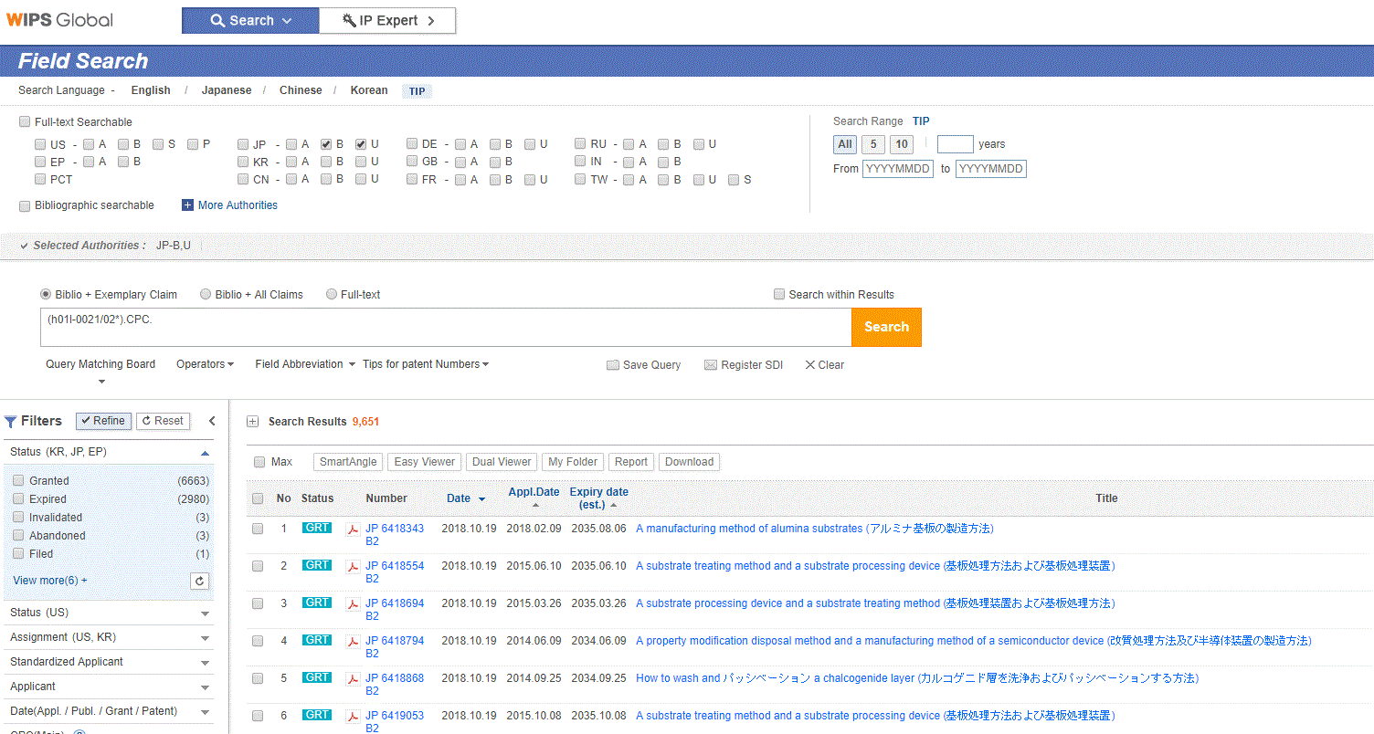Click the More Authorities plus icon
1374x734 pixels.
(187, 205)
